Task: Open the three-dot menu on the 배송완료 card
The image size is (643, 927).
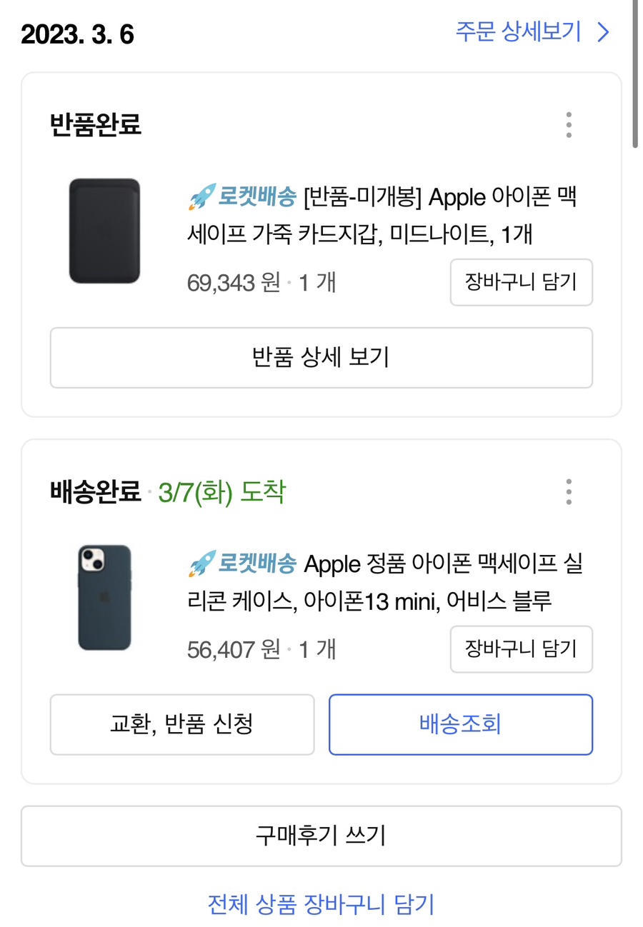Action: click(569, 492)
